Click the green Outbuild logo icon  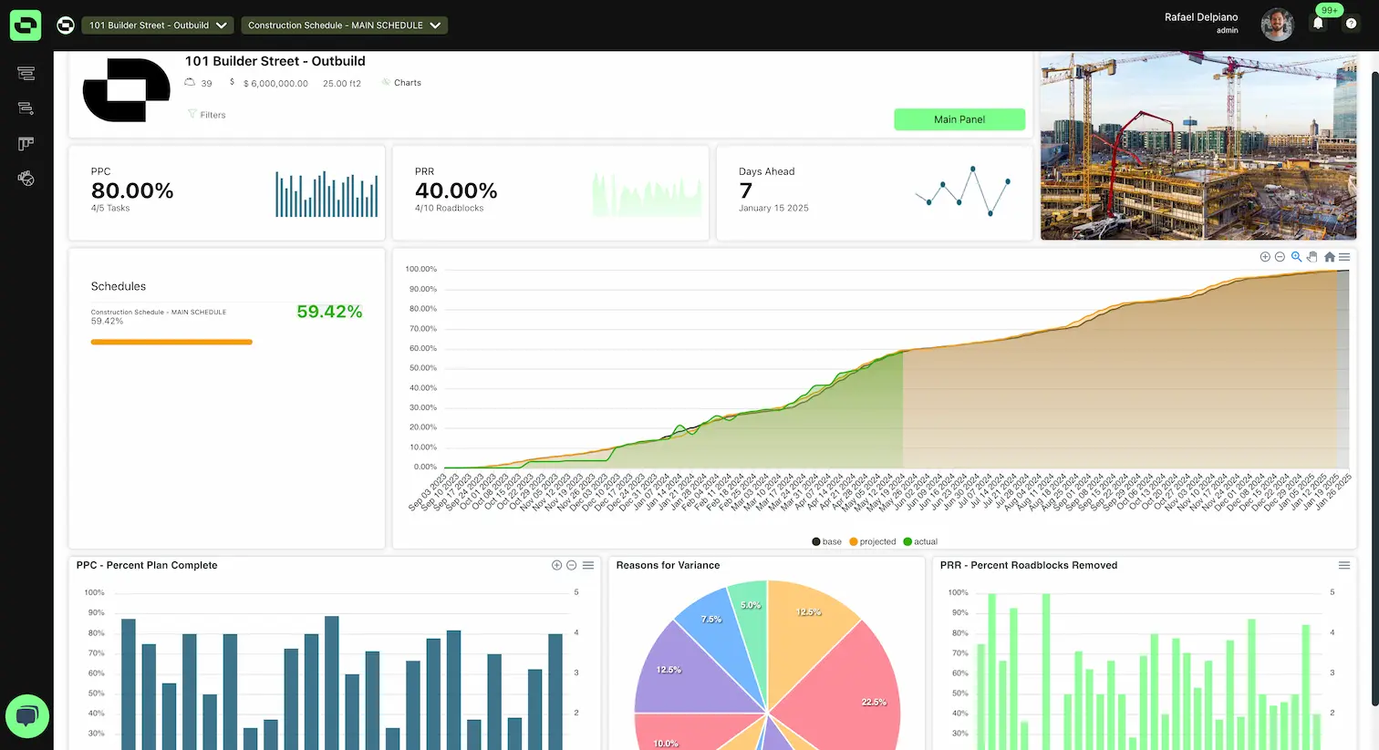coord(26,26)
